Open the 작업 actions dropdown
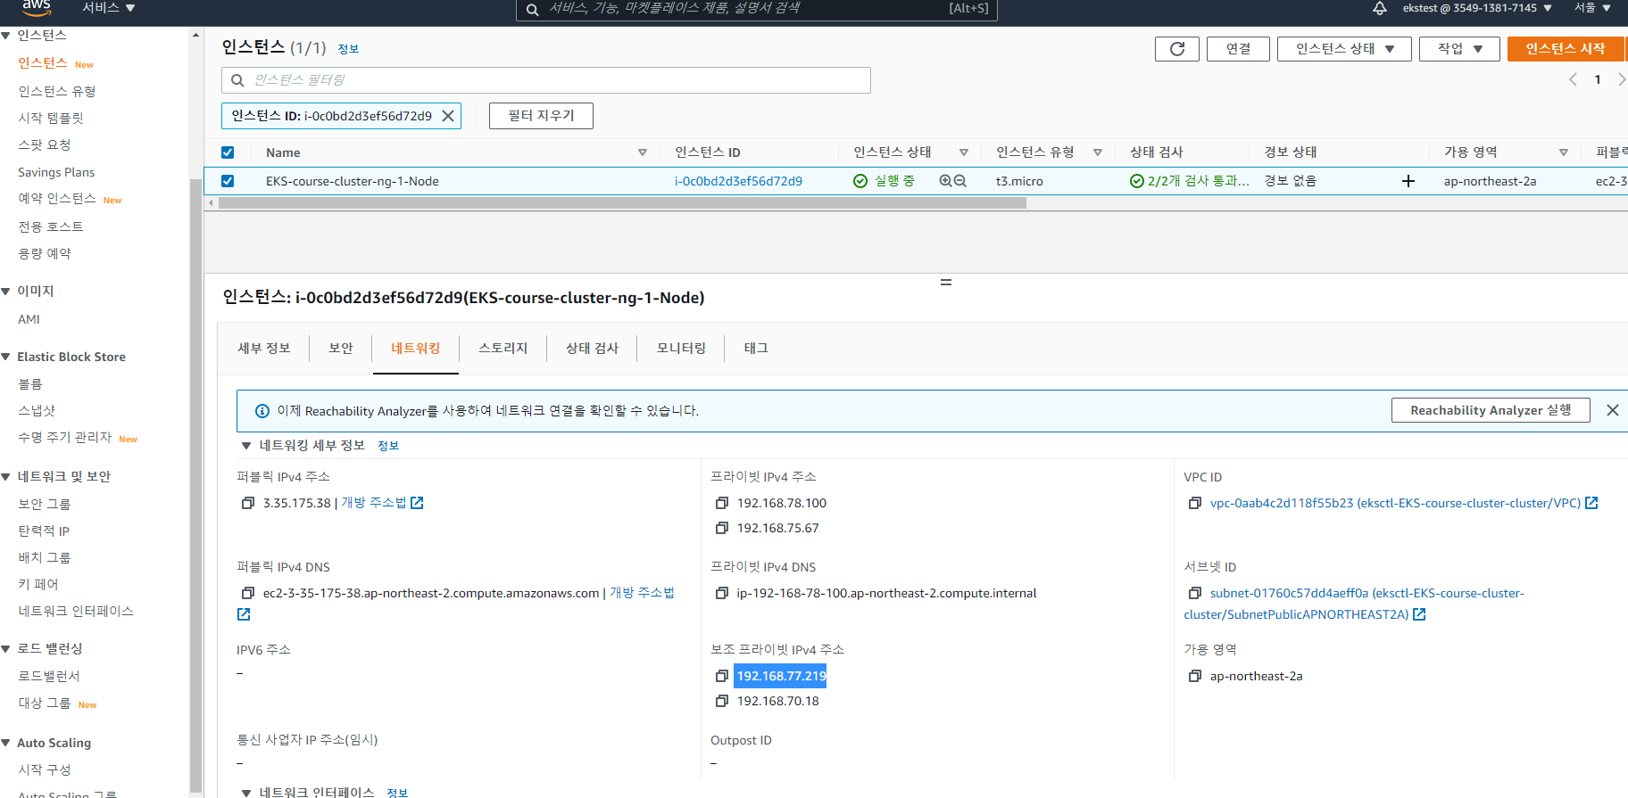 (1460, 49)
